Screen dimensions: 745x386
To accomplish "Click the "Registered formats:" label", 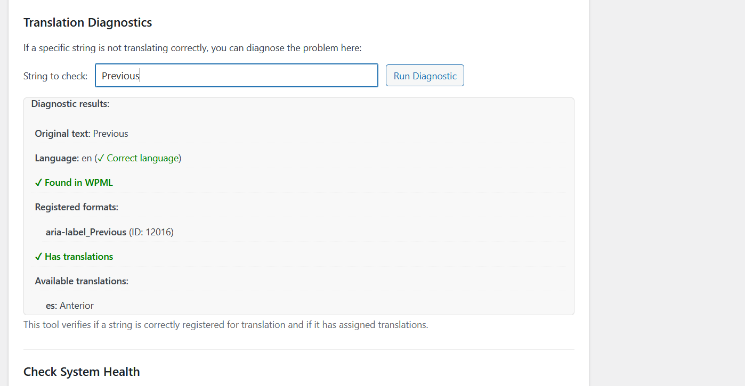I will point(77,207).
